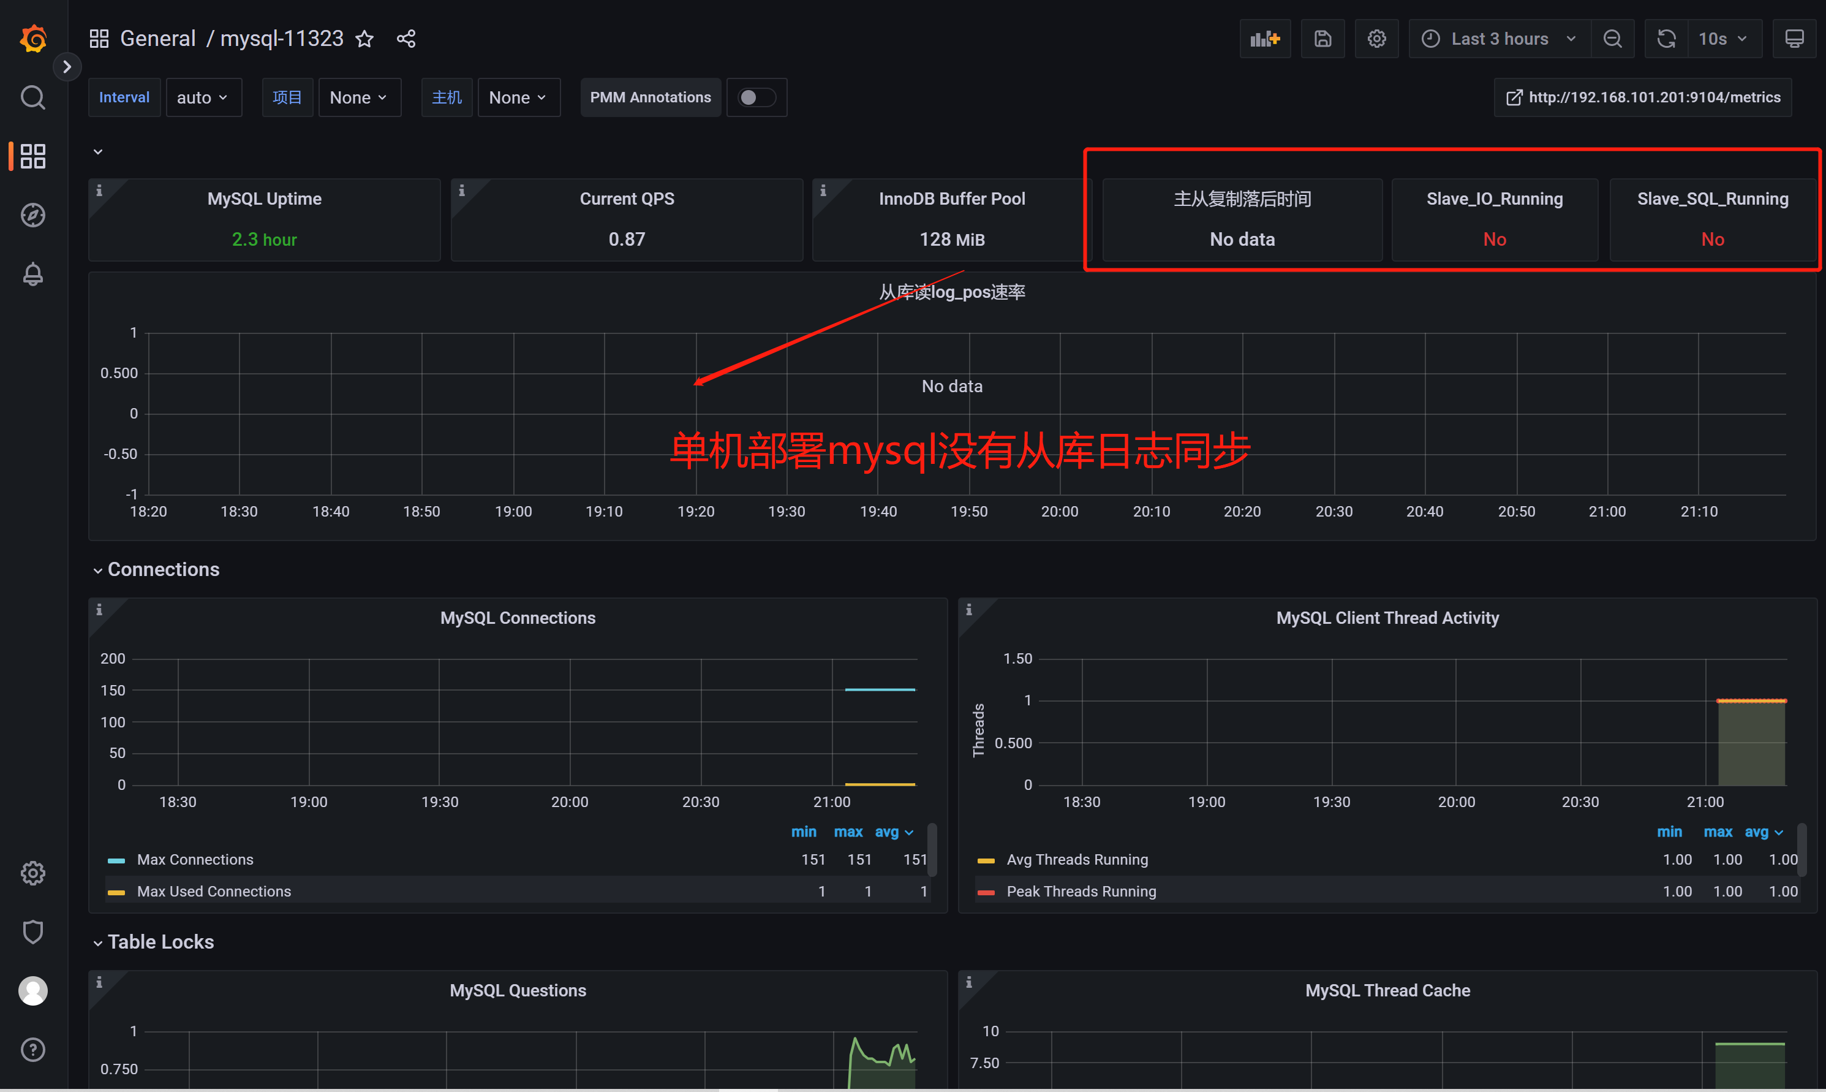Go to the General folder breadcrumb
The height and width of the screenshot is (1092, 1826).
pyautogui.click(x=157, y=38)
